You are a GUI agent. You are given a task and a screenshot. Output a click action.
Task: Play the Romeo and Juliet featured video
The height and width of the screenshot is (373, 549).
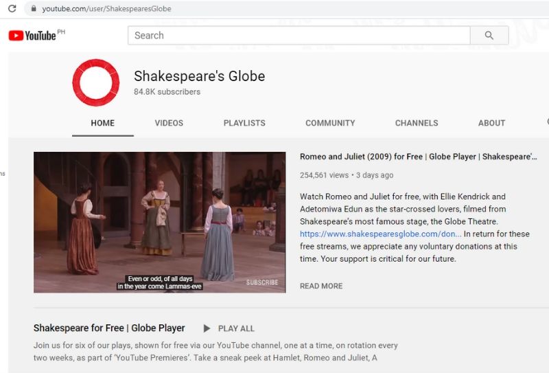(x=160, y=223)
